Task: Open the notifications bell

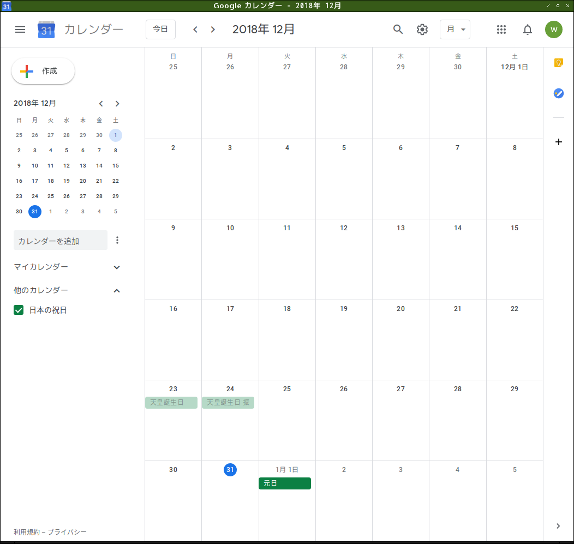Action: click(x=527, y=29)
